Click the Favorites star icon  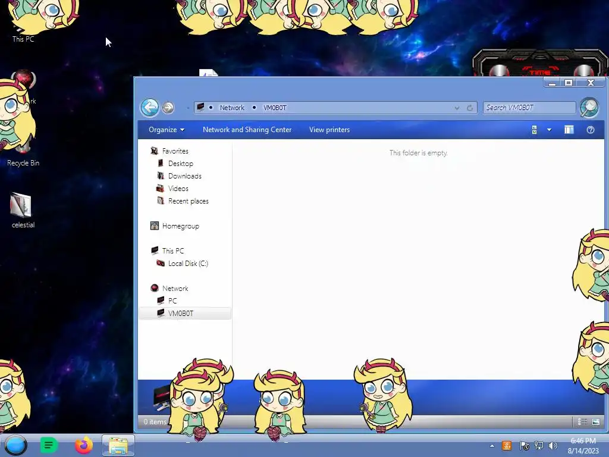(x=154, y=151)
